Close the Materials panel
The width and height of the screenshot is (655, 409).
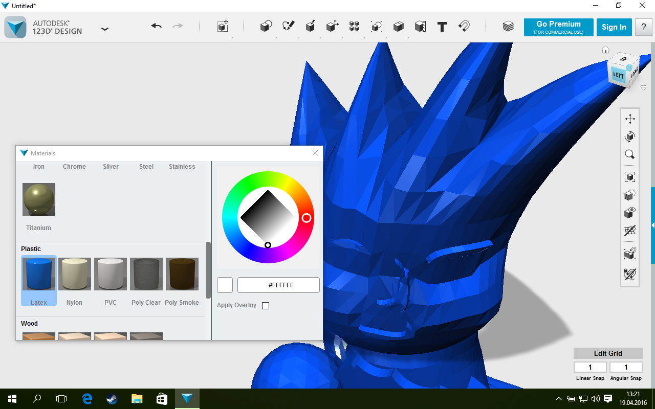point(315,153)
